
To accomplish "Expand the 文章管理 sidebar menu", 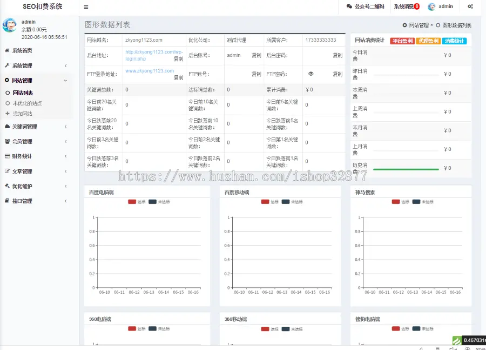I will tap(36, 171).
